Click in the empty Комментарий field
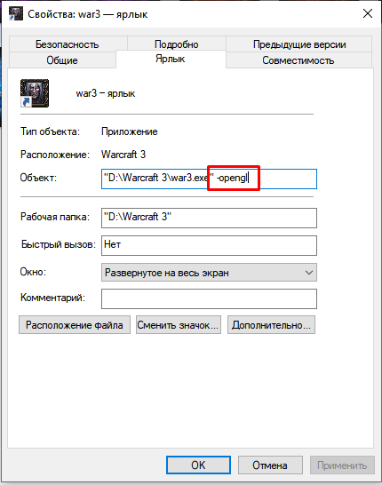 pyautogui.click(x=209, y=298)
